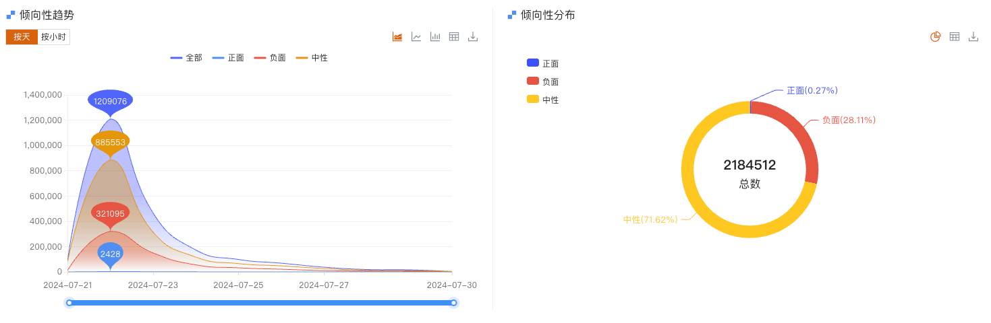Switch trend chart to bar view
Viewport: 991px width, 323px height.
(435, 36)
